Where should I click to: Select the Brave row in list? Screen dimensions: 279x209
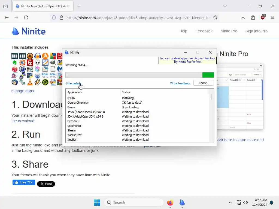pyautogui.click(x=137, y=107)
